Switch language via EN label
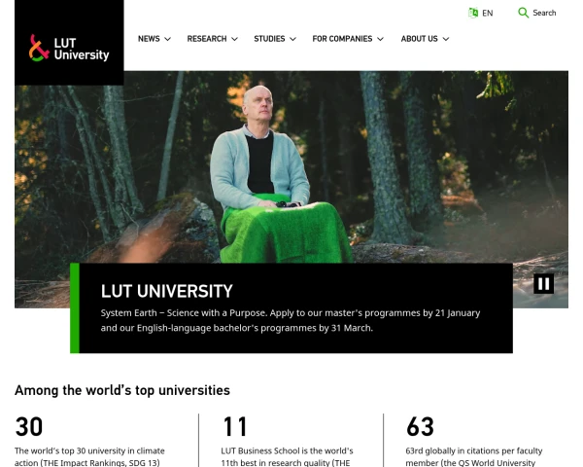583x467 pixels. [487, 14]
